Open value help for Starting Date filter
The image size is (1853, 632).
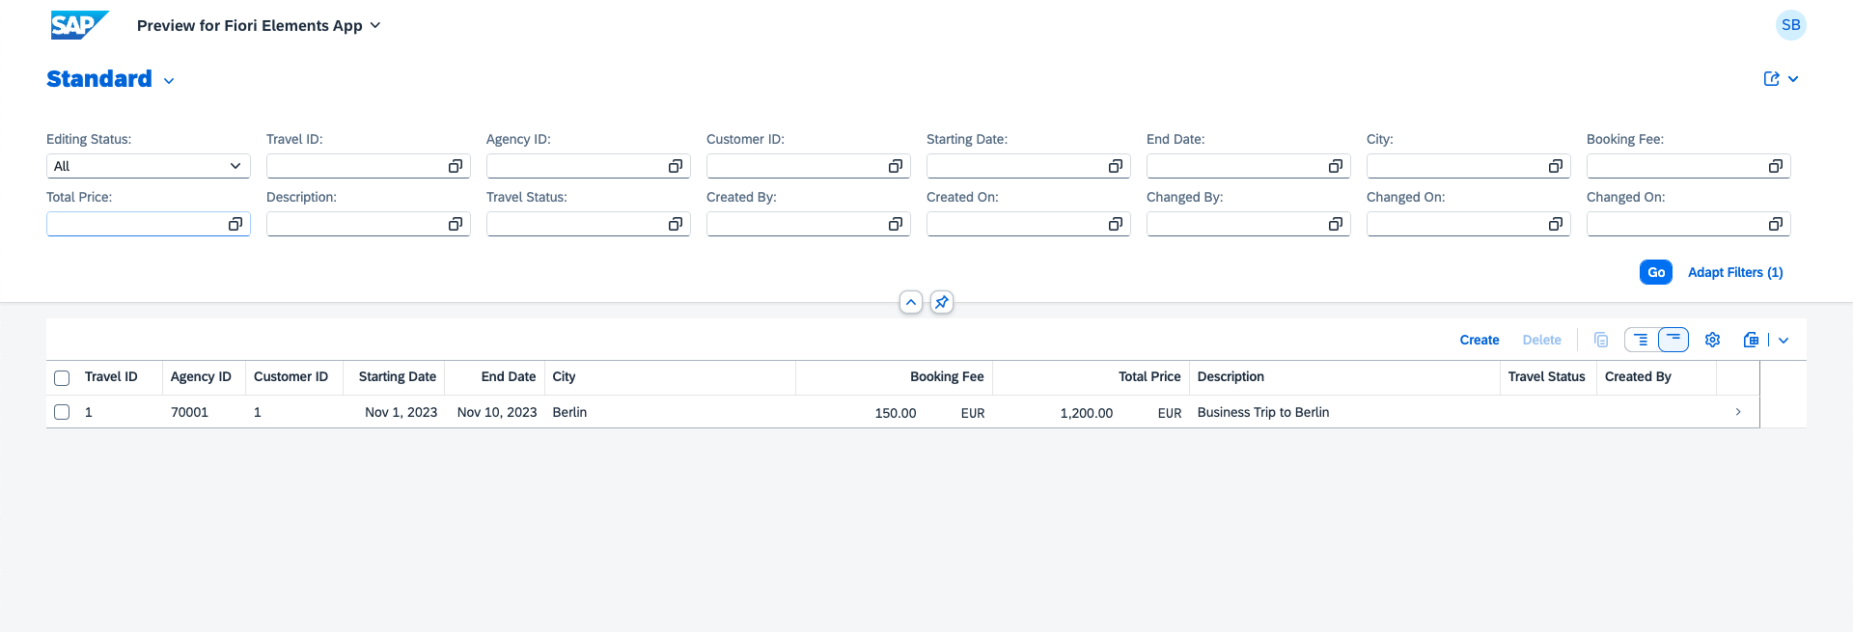tap(1116, 167)
